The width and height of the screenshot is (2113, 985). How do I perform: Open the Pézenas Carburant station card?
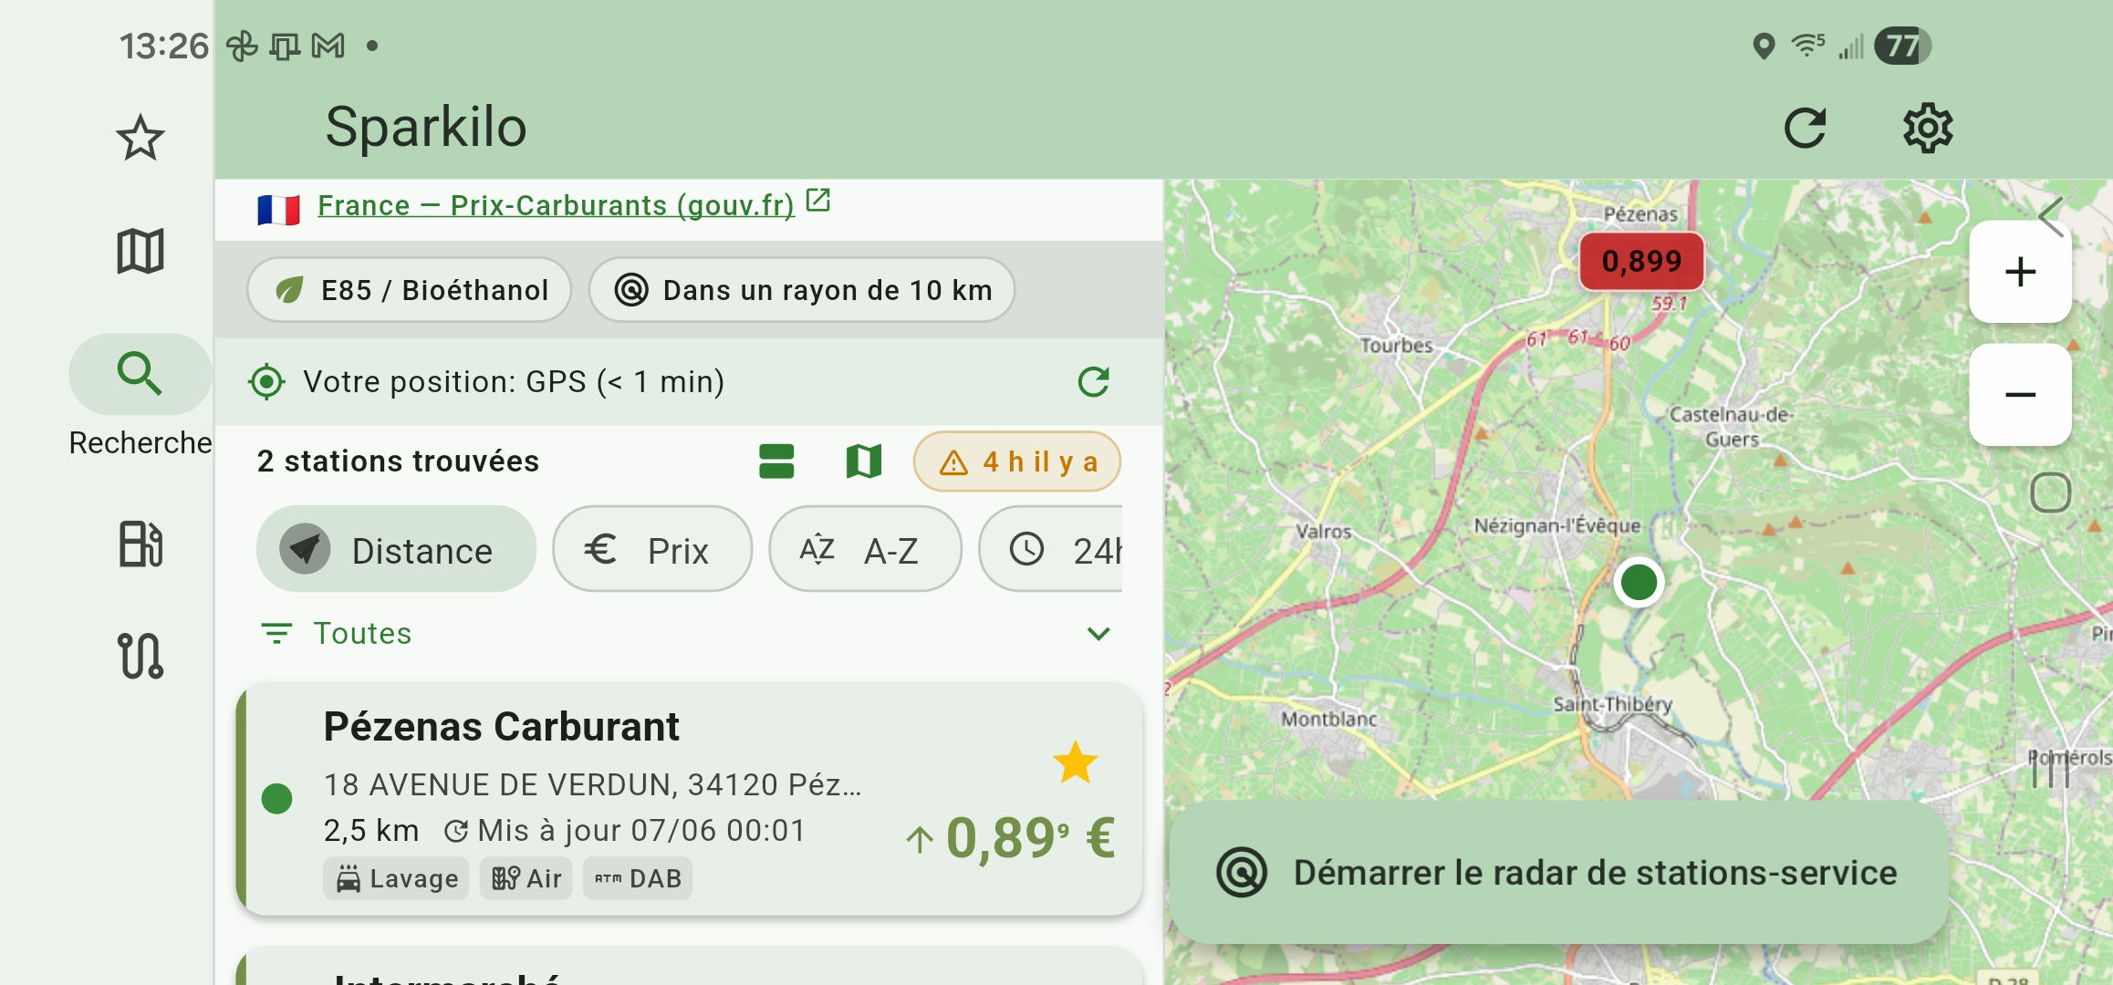(x=689, y=800)
